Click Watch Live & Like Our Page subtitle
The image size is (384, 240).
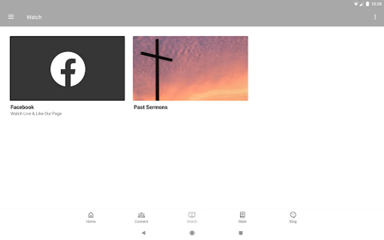(36, 114)
